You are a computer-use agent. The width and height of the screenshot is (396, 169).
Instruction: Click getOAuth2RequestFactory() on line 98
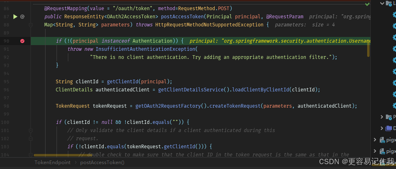(x=171, y=106)
